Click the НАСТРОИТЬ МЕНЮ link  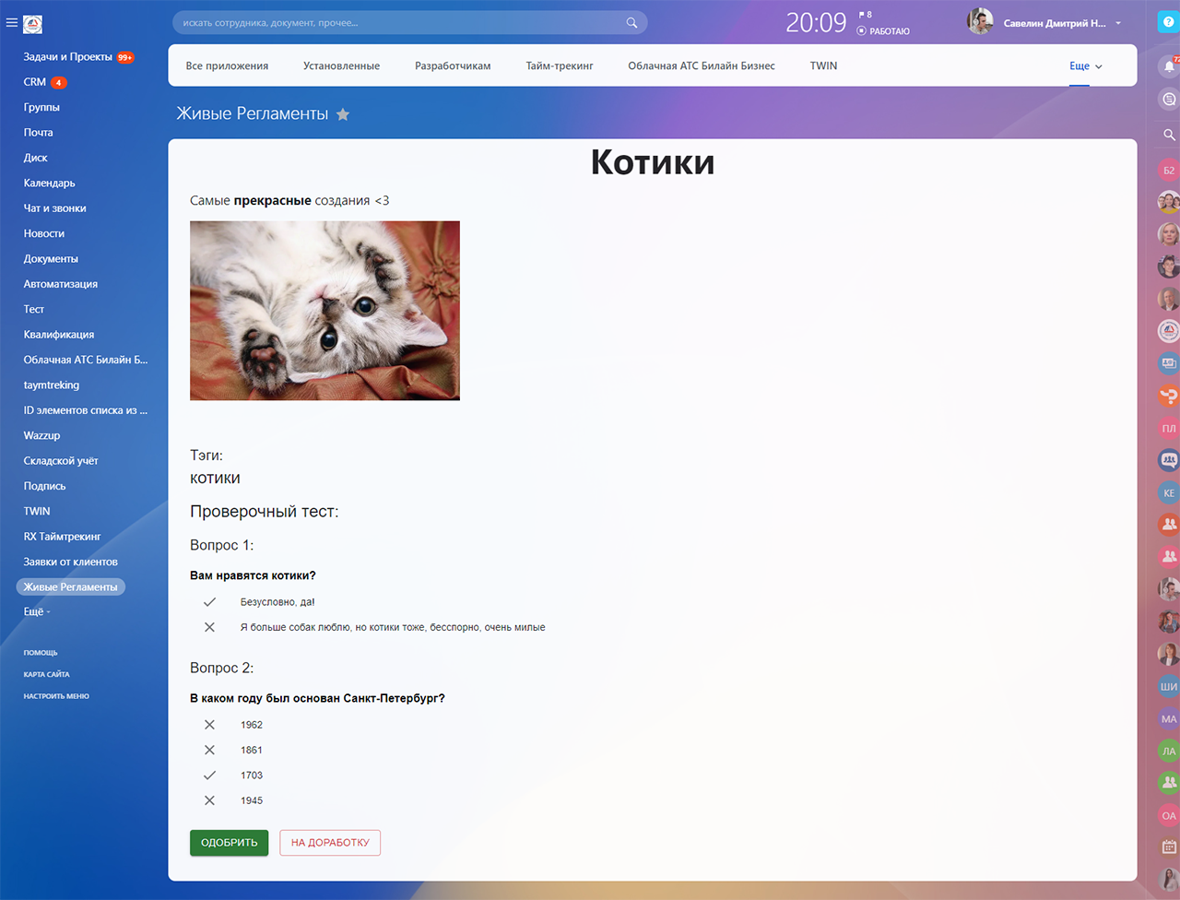[x=56, y=697]
